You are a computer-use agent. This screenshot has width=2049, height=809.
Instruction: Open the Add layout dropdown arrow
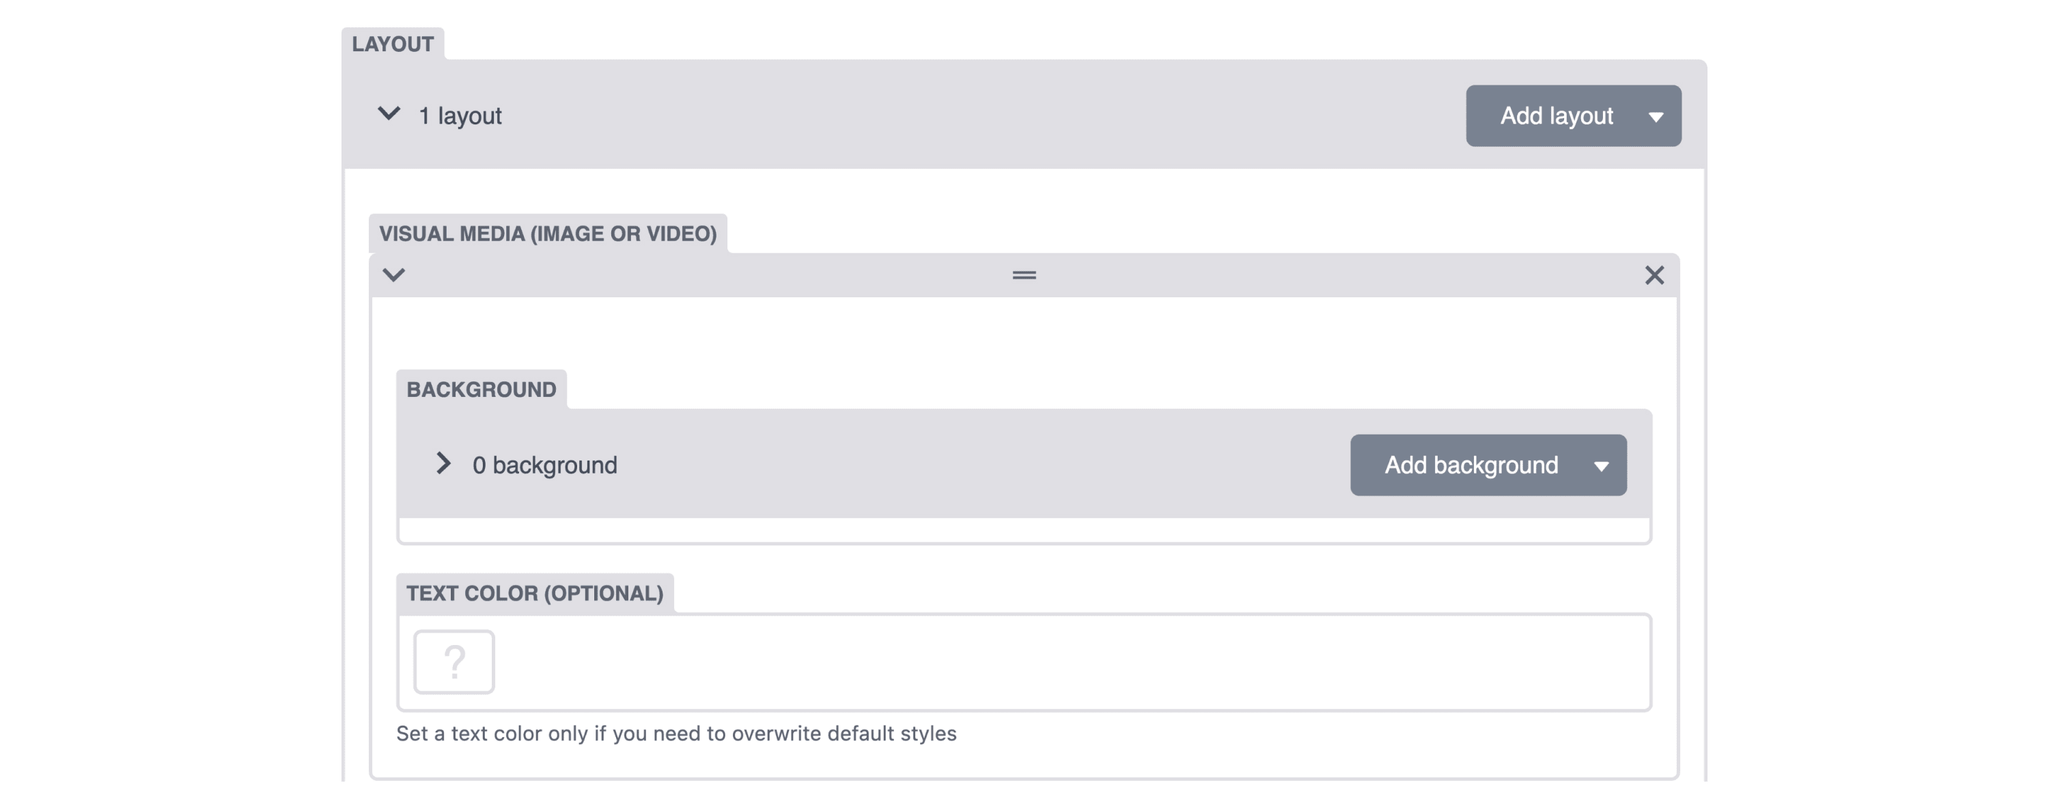(x=1656, y=117)
